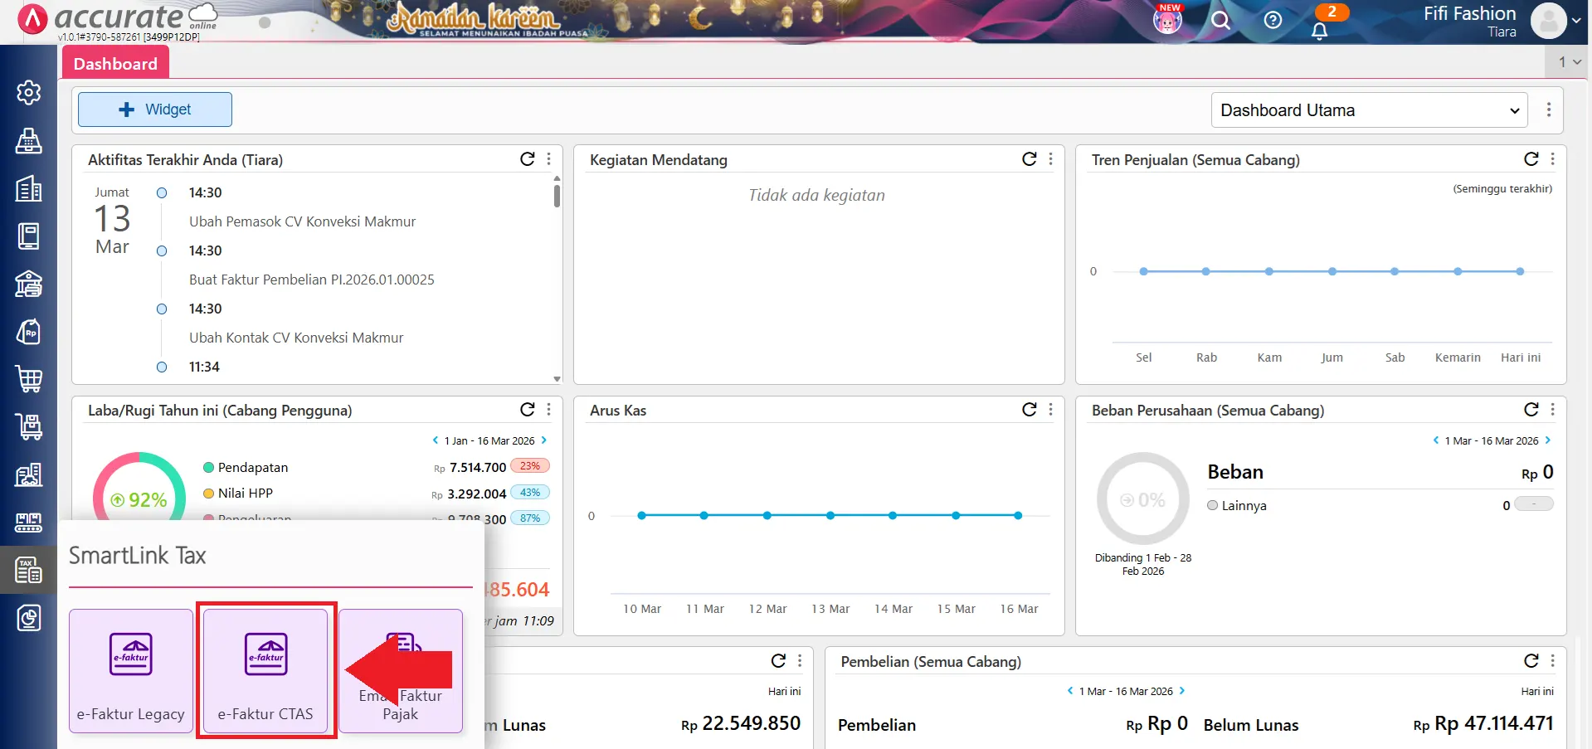This screenshot has width=1592, height=749.
Task: Click the Pendapatan 23% badge
Action: [x=530, y=466]
